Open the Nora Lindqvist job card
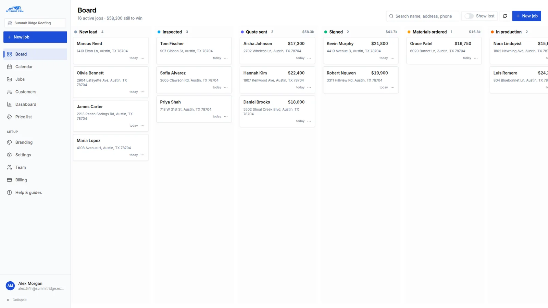This screenshot has width=548, height=308. (x=519, y=51)
